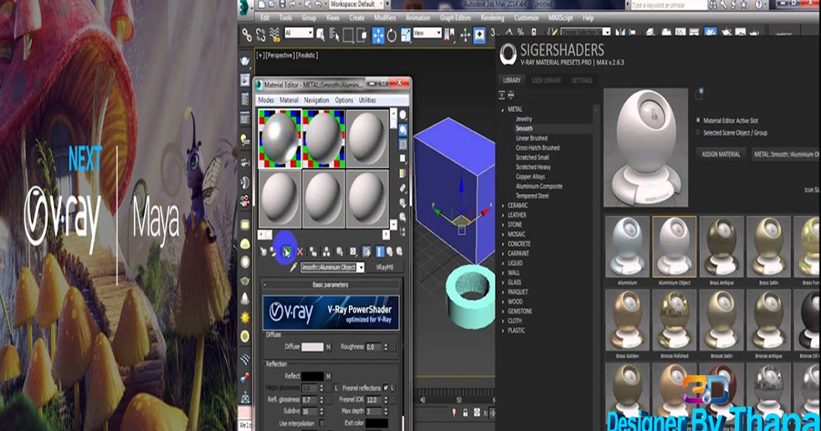
Task: Select the Rectangular Selection Region icon
Action: point(348,32)
